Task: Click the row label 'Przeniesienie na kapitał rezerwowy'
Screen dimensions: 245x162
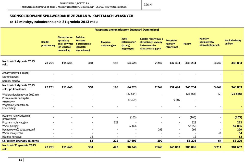Action: 16,100
